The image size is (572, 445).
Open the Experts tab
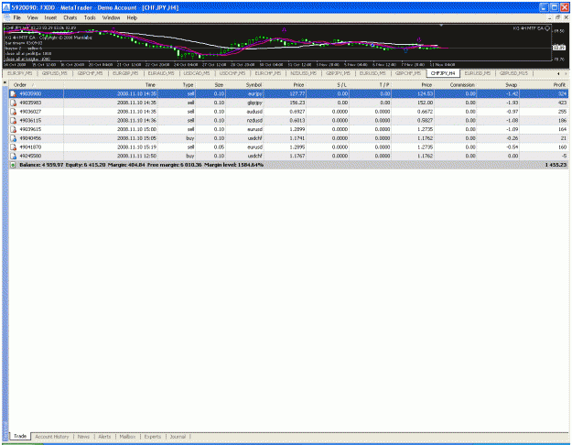(x=153, y=437)
